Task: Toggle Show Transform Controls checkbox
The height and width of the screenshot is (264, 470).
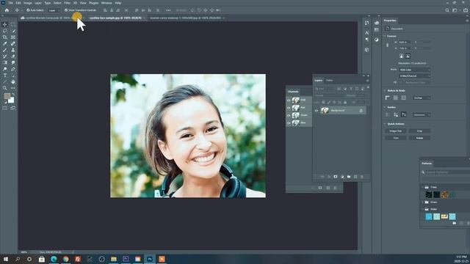Action: (x=66, y=10)
